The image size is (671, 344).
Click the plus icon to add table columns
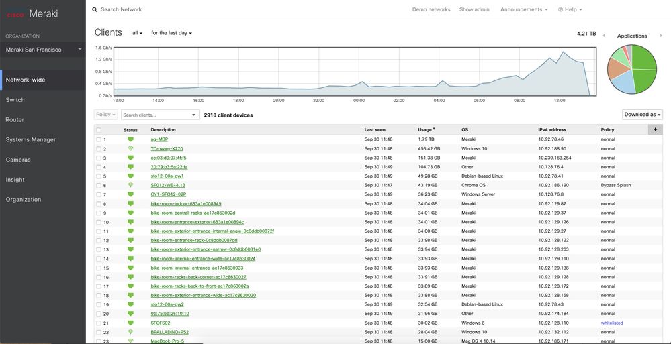pyautogui.click(x=655, y=129)
